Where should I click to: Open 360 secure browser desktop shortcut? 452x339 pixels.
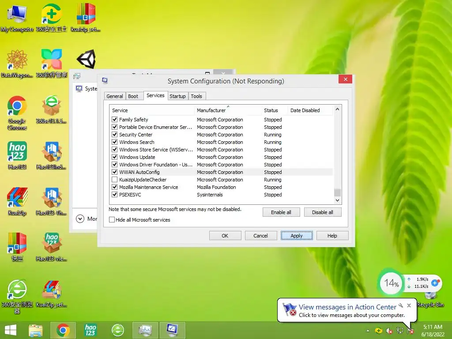17,296
